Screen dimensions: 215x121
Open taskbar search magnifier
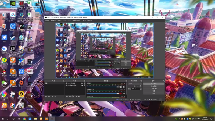[8, 119]
